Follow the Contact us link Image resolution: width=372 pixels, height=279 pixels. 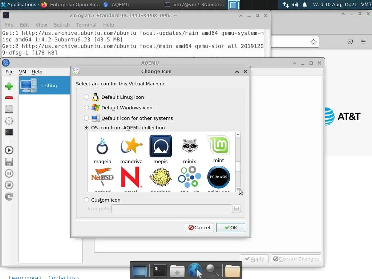(x=63, y=277)
